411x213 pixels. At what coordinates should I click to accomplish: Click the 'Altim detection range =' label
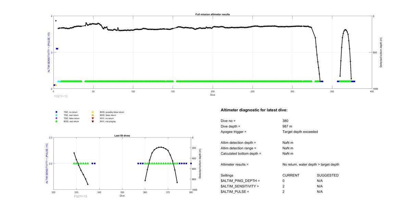pyautogui.click(x=238, y=148)
